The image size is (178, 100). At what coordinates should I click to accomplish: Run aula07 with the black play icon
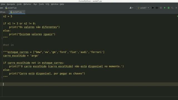pos(153,8)
